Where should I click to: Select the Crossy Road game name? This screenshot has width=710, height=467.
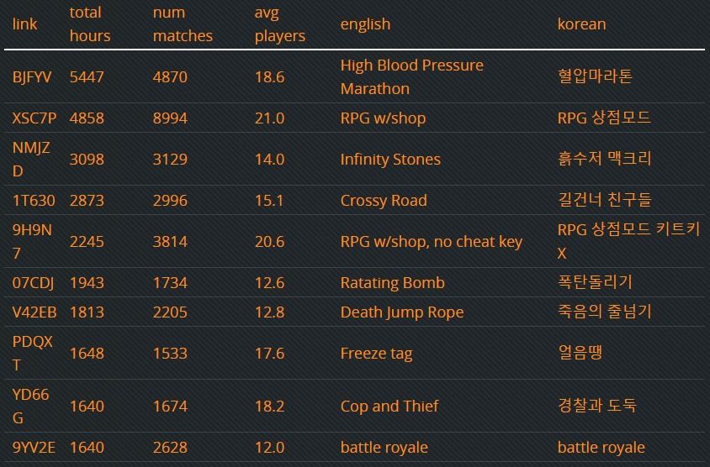[383, 201]
